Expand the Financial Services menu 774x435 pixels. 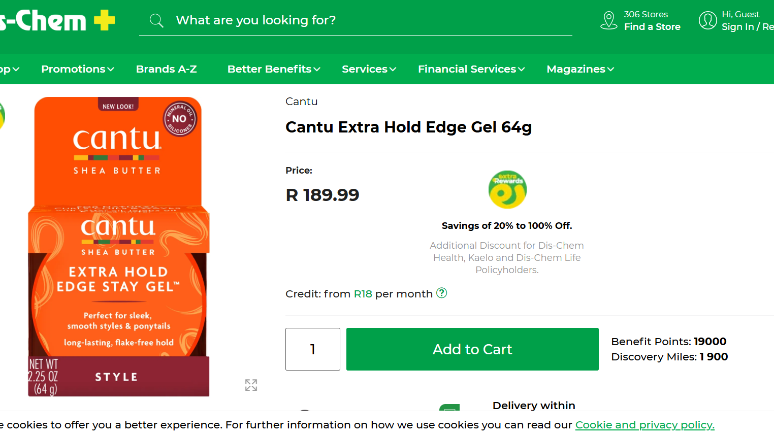tap(471, 69)
